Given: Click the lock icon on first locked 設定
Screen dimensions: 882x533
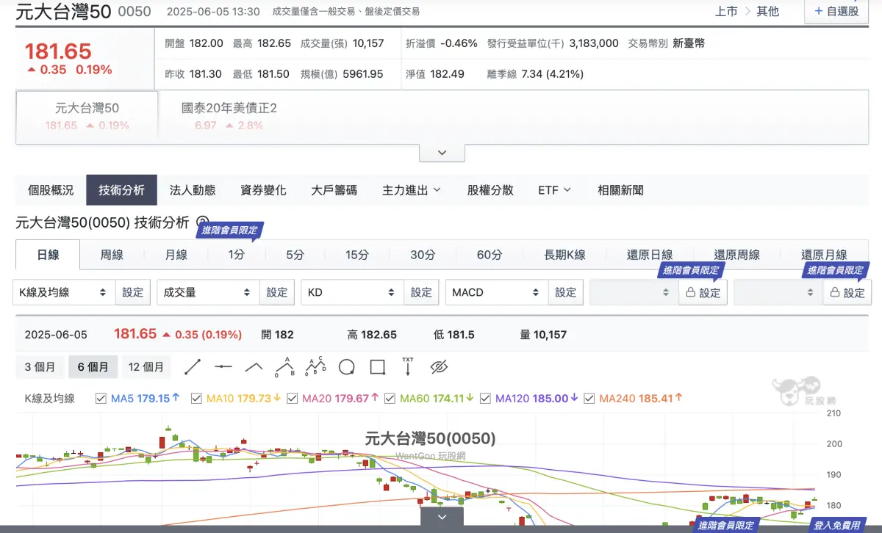Looking at the screenshot, I should coord(690,292).
